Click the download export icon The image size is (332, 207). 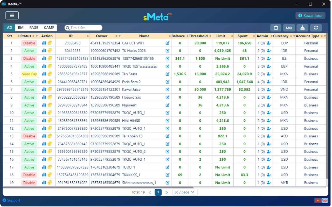[302, 28]
